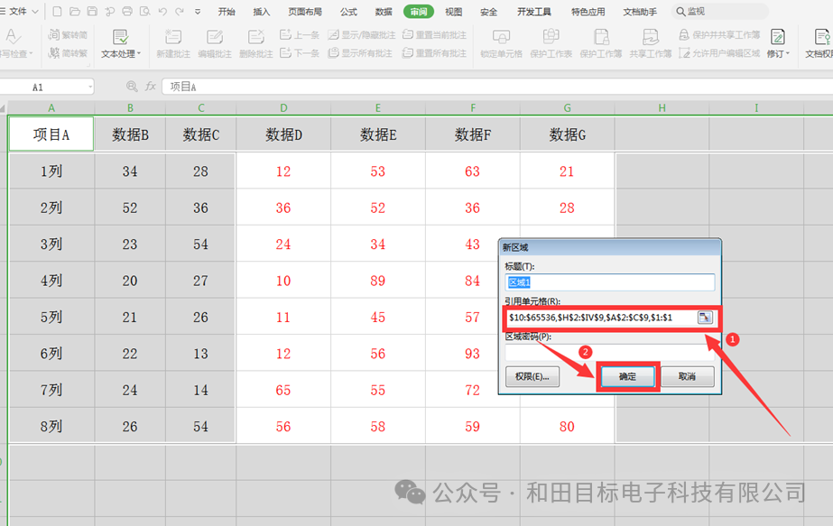Switch to the 页面布局 tab
This screenshot has height=526, width=833.
(305, 11)
